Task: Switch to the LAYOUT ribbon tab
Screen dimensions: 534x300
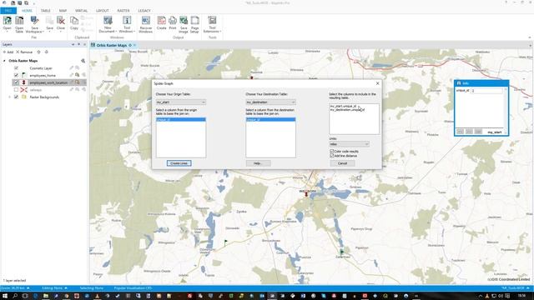Action: [x=102, y=11]
